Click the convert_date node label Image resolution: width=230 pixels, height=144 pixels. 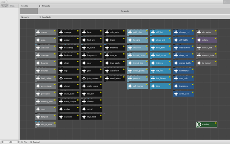pos(208,55)
